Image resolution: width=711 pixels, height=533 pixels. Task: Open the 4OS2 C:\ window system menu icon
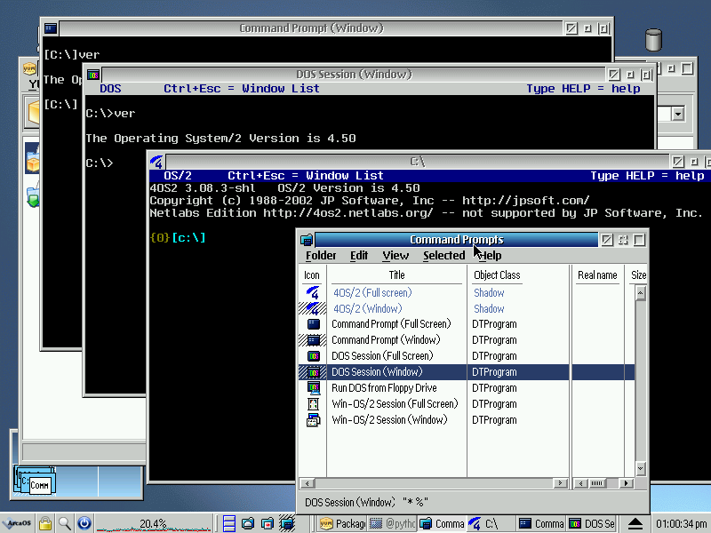point(156,162)
